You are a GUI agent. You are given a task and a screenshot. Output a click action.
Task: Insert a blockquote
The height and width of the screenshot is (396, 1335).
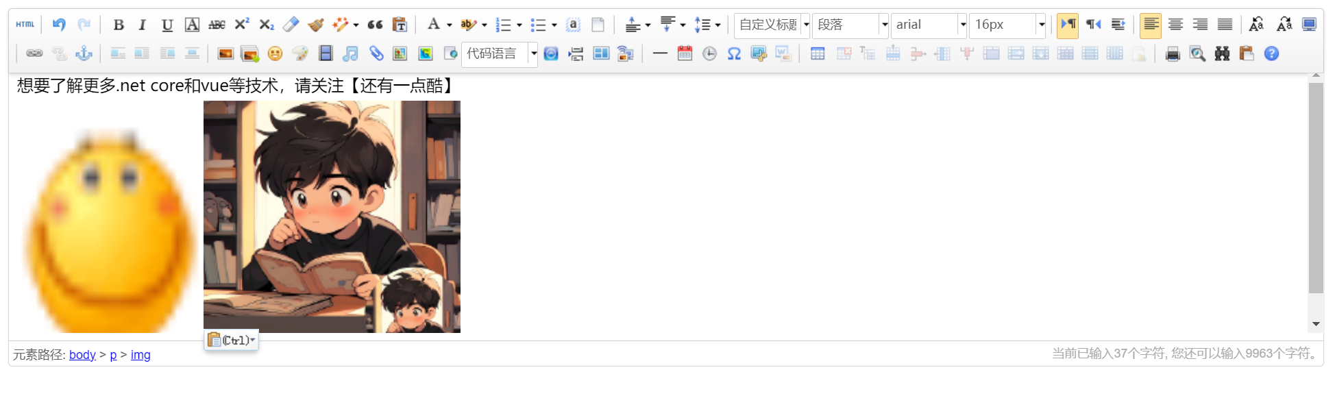(x=375, y=25)
